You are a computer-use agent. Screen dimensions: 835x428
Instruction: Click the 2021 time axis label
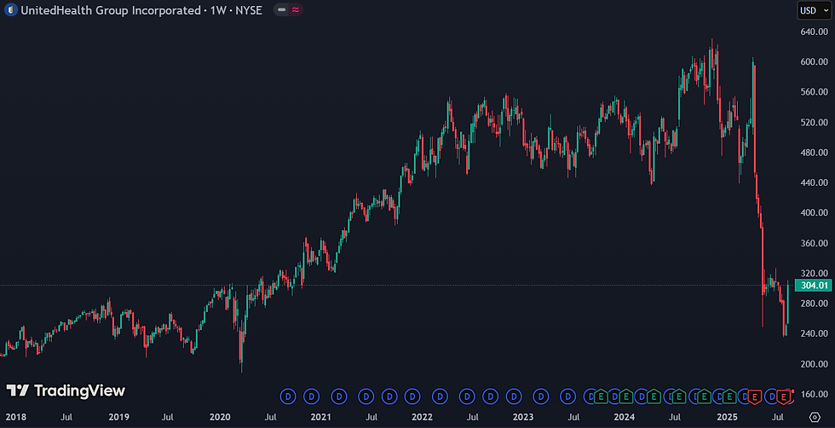(x=321, y=416)
